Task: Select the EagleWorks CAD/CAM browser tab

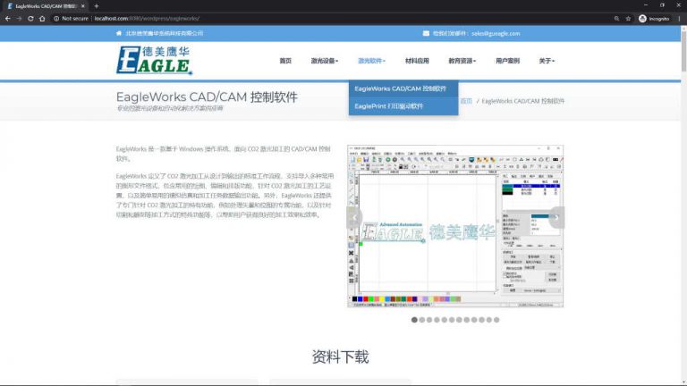Action: 45,6
